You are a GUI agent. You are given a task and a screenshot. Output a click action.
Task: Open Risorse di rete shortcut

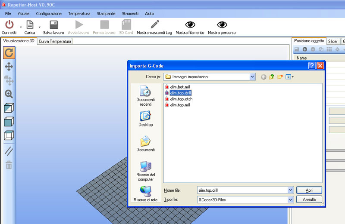(x=145, y=194)
